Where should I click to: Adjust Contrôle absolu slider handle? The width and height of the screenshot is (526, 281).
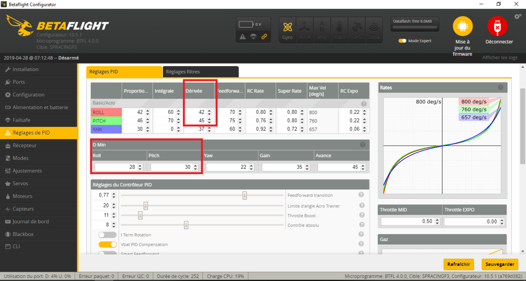186,225
